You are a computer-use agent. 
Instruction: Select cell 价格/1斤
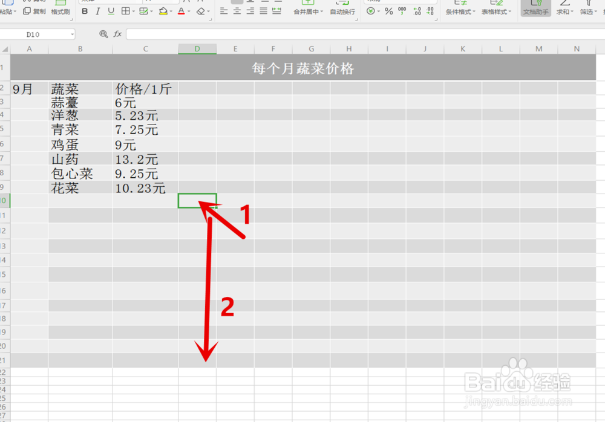[145, 89]
